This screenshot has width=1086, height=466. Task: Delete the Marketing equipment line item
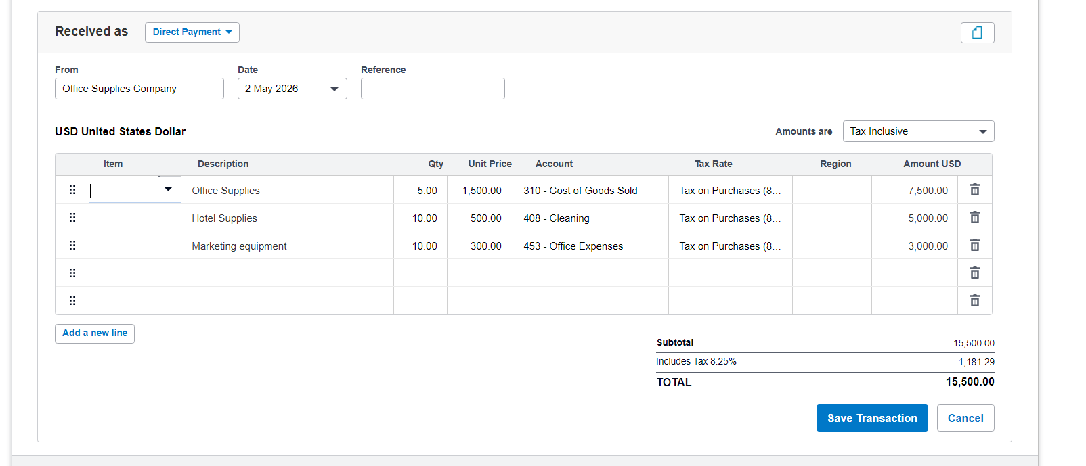[974, 246]
